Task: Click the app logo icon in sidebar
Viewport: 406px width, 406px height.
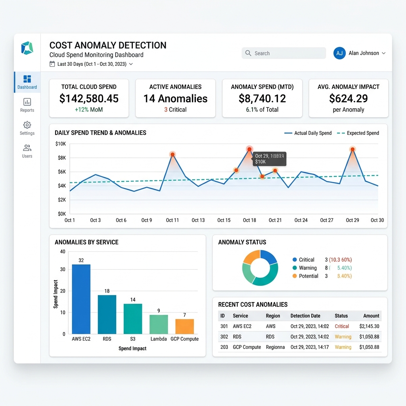Action: (27, 48)
